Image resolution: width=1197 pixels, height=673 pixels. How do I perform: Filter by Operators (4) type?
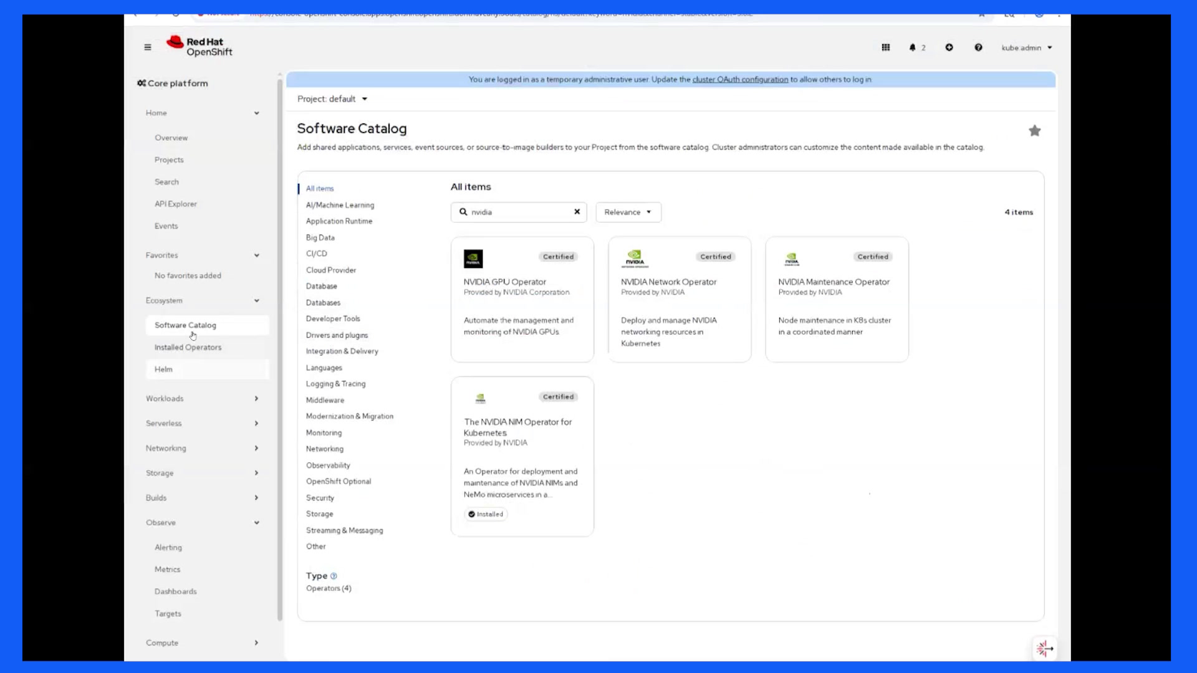click(x=329, y=588)
